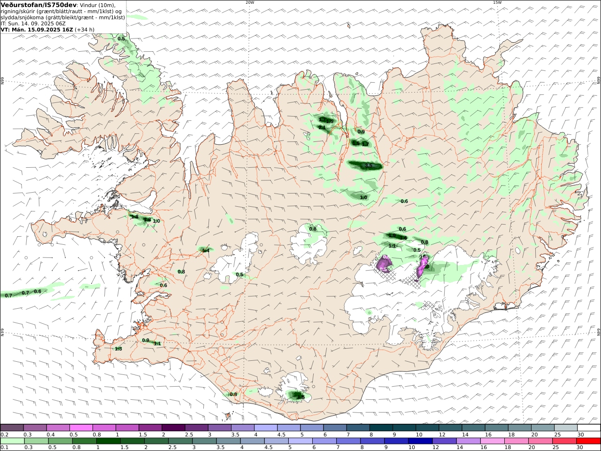Click the '0.5' value on Langjökull glacier
601x451 pixels.
[x=239, y=274]
